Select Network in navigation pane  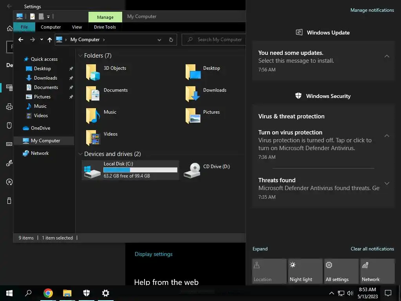tap(40, 153)
